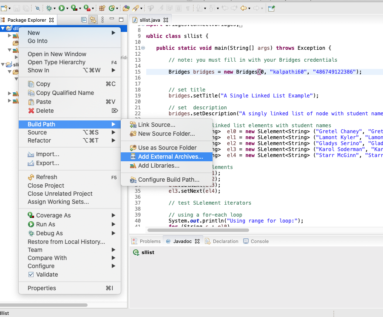Click Assign Working Sets
The height and width of the screenshot is (317, 383).
point(70,202)
